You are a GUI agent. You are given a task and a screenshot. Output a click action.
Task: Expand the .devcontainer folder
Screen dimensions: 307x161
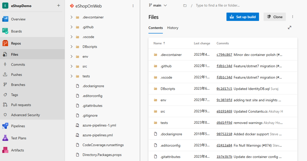72,17
